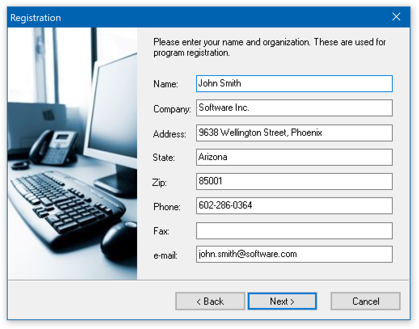Proceed with the Next button

click(x=282, y=301)
